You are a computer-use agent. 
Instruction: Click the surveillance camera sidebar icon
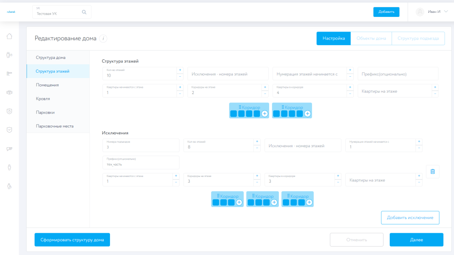(9, 149)
